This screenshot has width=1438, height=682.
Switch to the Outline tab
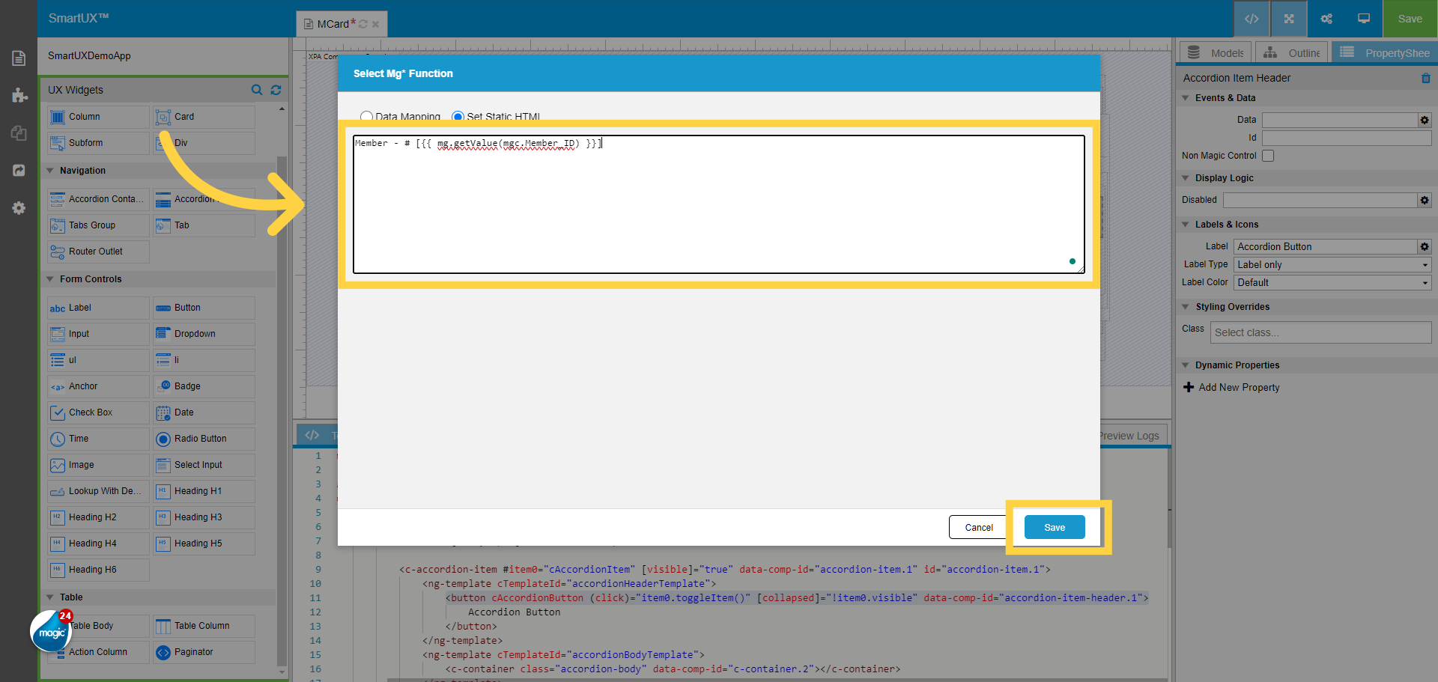pyautogui.click(x=1293, y=52)
